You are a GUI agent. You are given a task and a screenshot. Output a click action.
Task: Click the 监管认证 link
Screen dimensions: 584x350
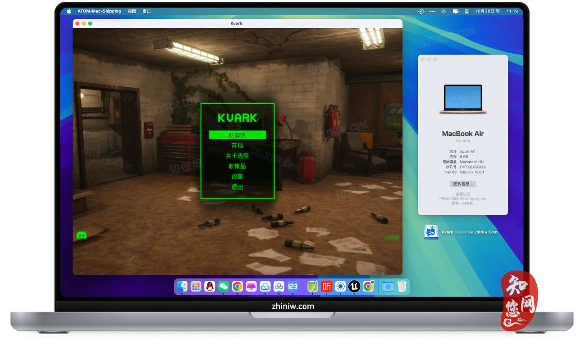pos(463,194)
